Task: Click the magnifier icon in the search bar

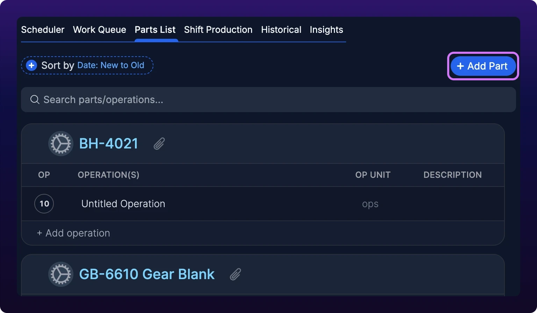Action: tap(35, 100)
